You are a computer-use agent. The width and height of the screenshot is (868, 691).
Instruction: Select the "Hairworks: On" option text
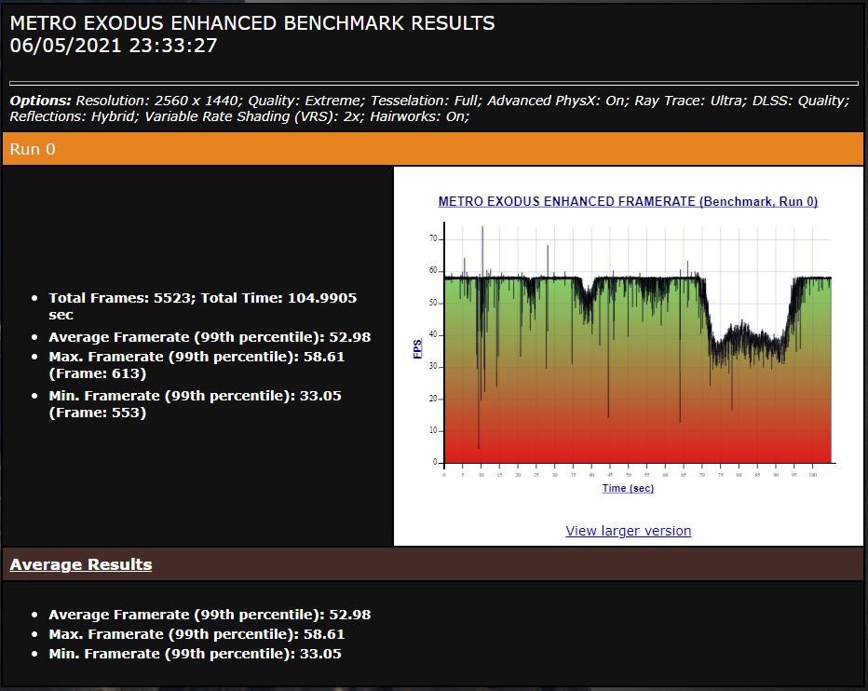(420, 116)
